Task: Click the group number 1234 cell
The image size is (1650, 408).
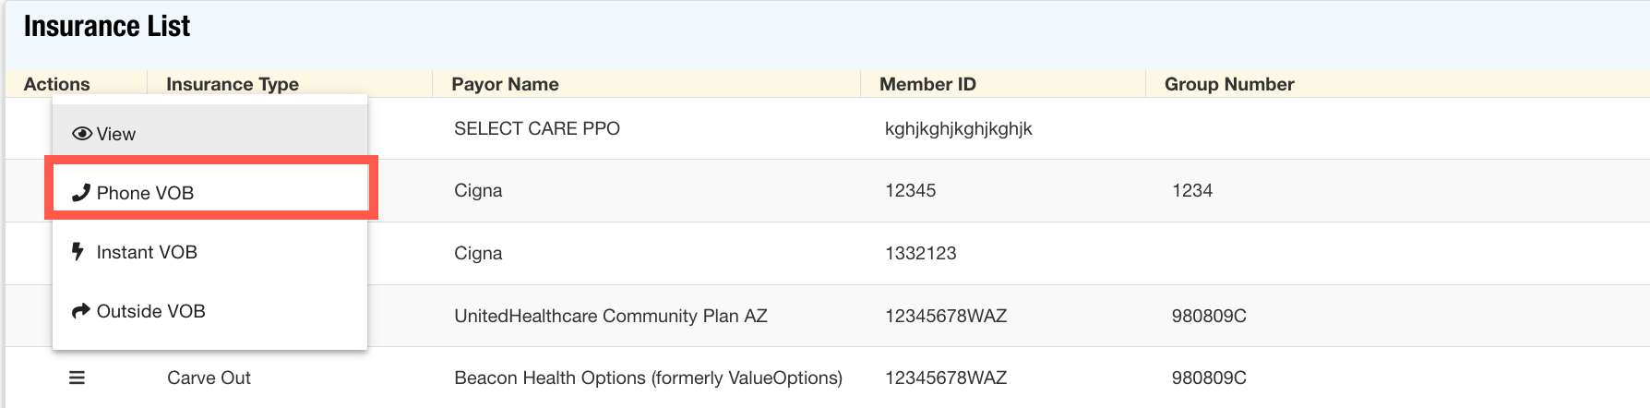Action: [1192, 190]
